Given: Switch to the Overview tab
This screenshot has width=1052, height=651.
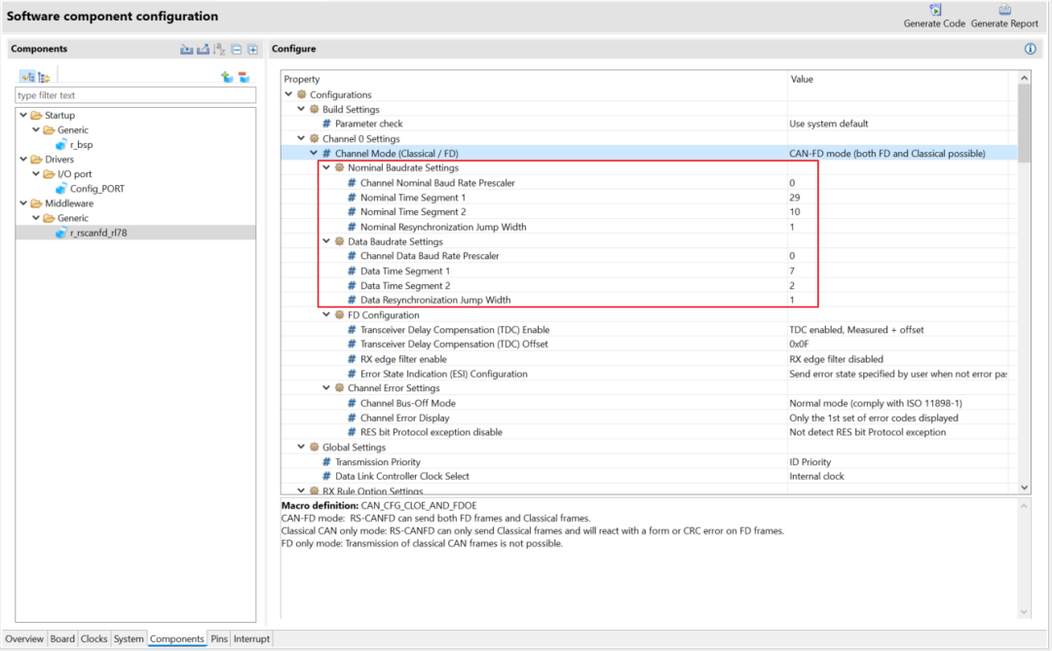Looking at the screenshot, I should (x=24, y=639).
